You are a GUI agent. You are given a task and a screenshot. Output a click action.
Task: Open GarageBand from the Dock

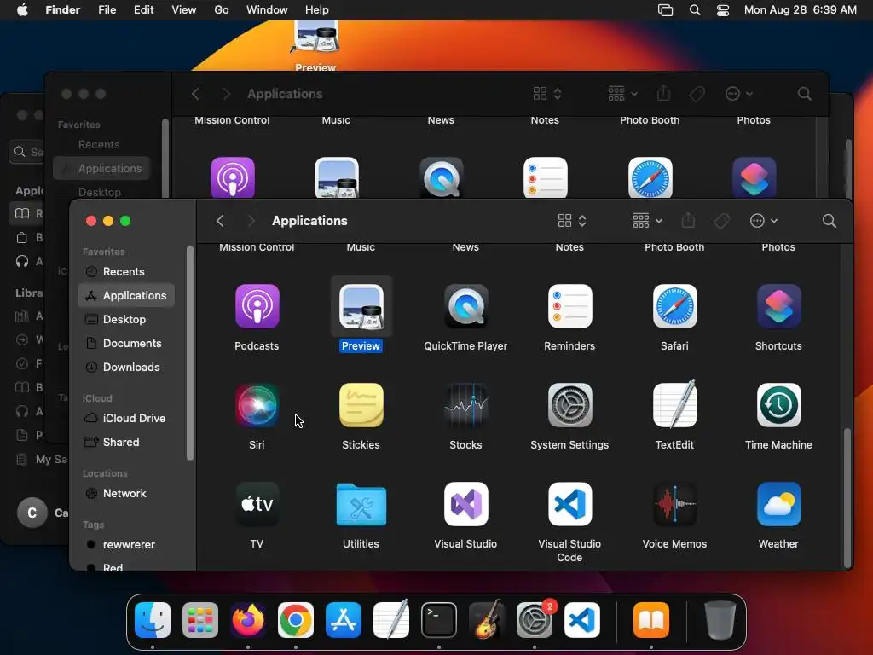point(487,620)
